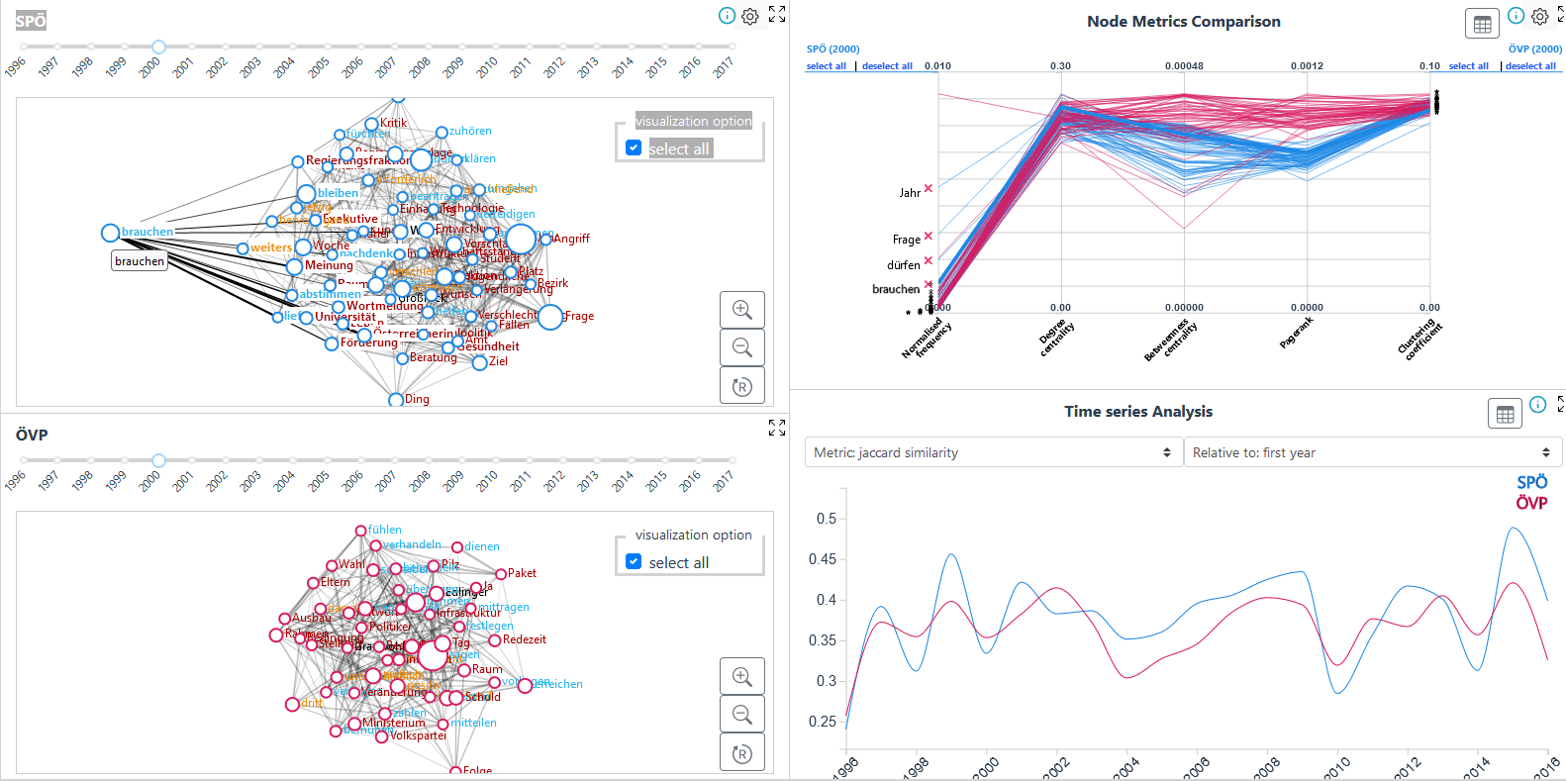Screen dimensions: 1566x781
Task: Show data table for Time series Analysis
Action: (1506, 414)
